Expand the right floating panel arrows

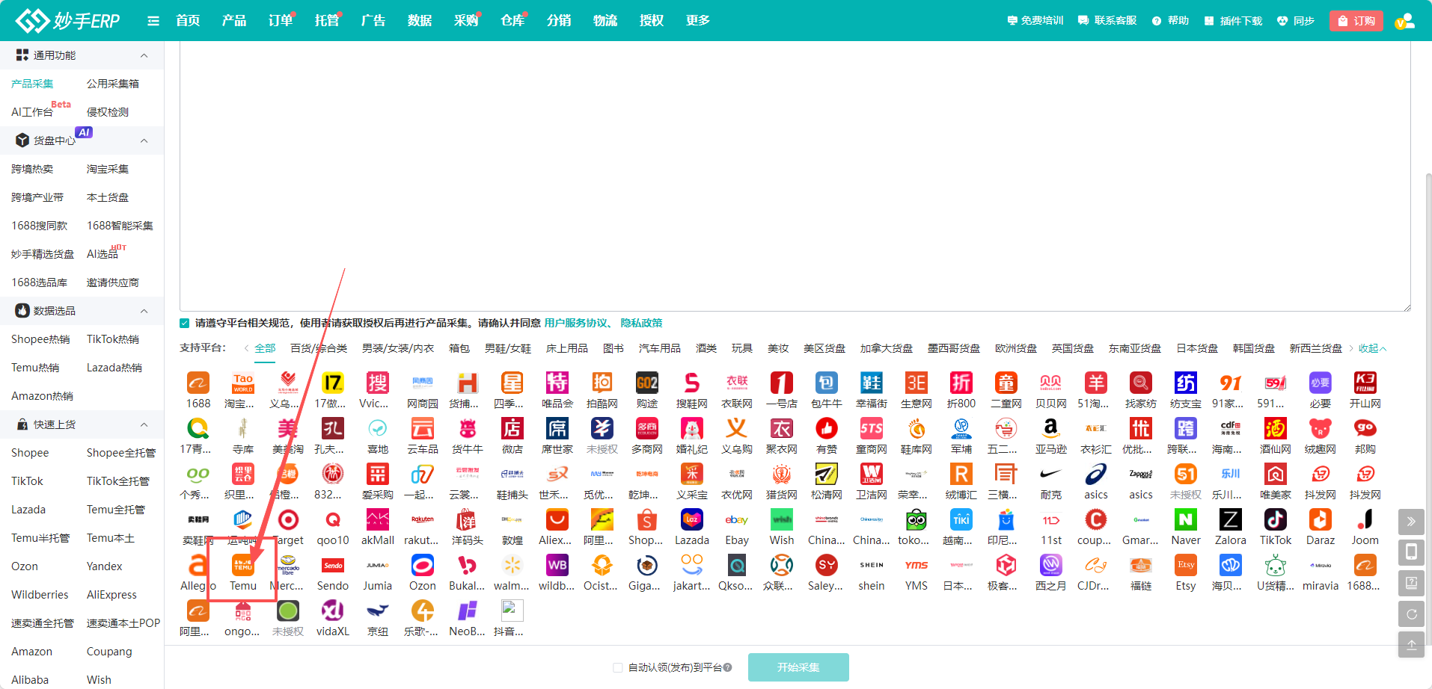(1411, 522)
